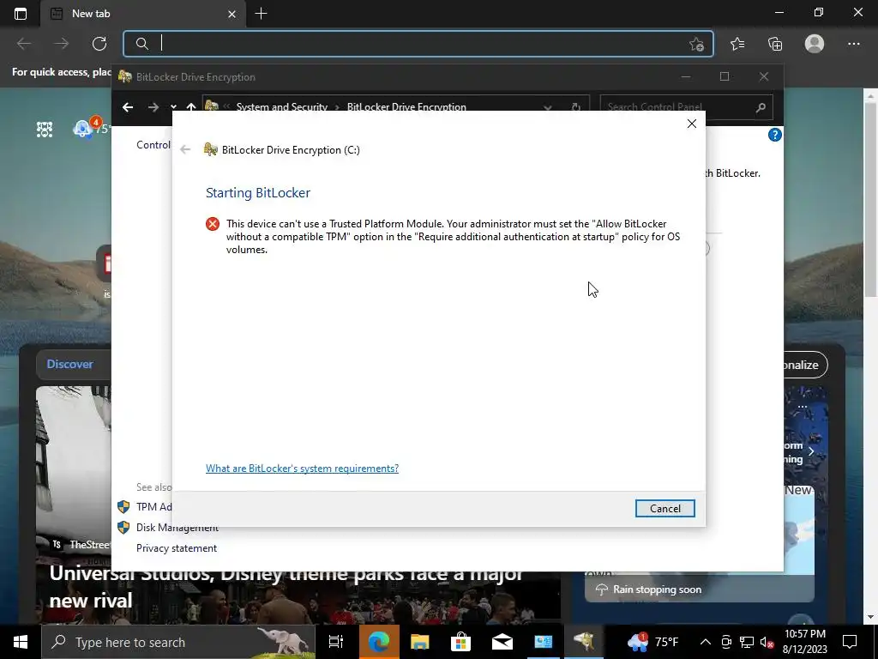Open recent locations dropdown in Control Panel

(x=173, y=106)
